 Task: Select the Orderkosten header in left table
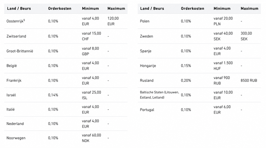coord(59,8)
